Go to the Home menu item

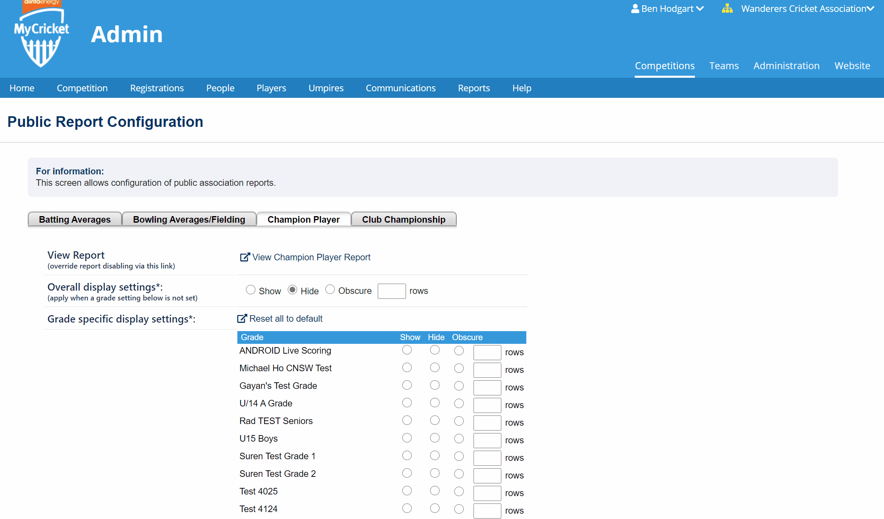[22, 88]
